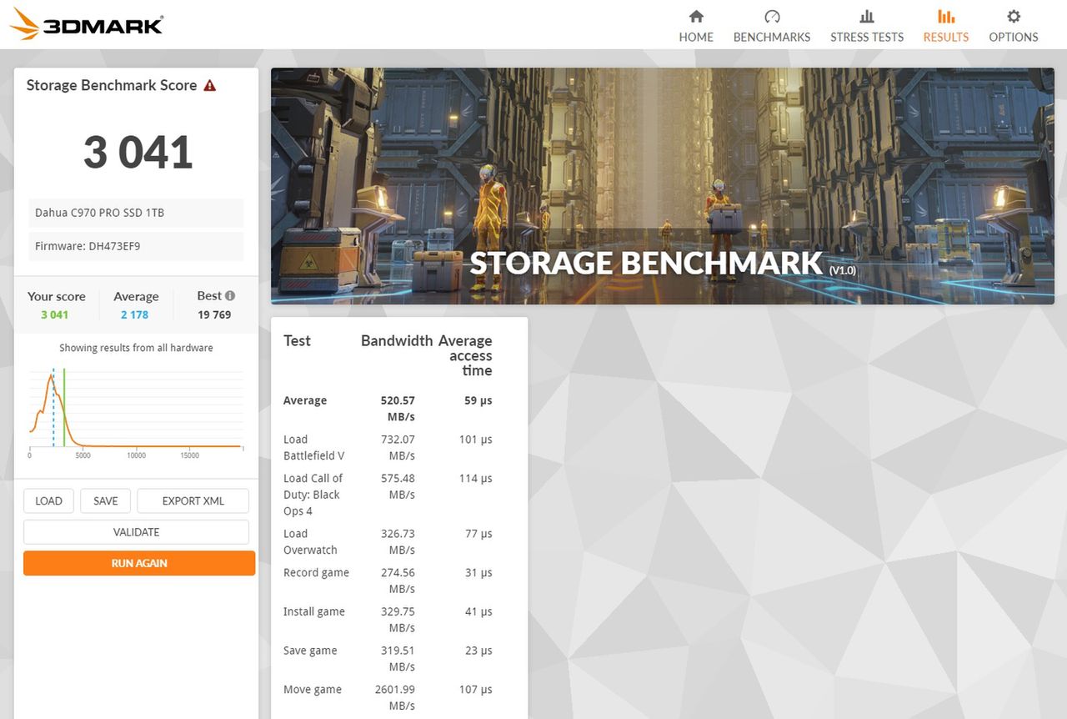Image resolution: width=1067 pixels, height=719 pixels.
Task: Open the Options tab
Action: pyautogui.click(x=1014, y=26)
